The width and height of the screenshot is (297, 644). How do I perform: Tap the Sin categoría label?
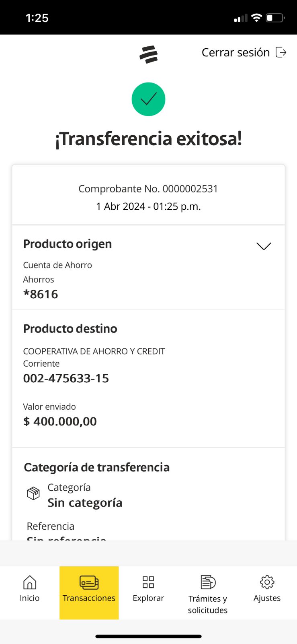point(85,503)
